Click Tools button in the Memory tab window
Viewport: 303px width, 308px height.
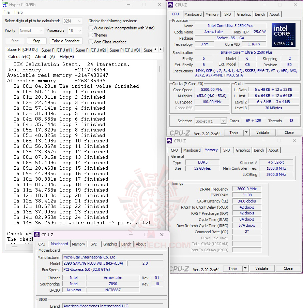(x=232, y=268)
